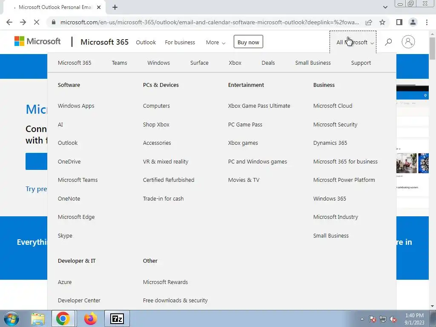Open Chrome's tab search dropdown arrow
436x327 pixels.
(385, 7)
